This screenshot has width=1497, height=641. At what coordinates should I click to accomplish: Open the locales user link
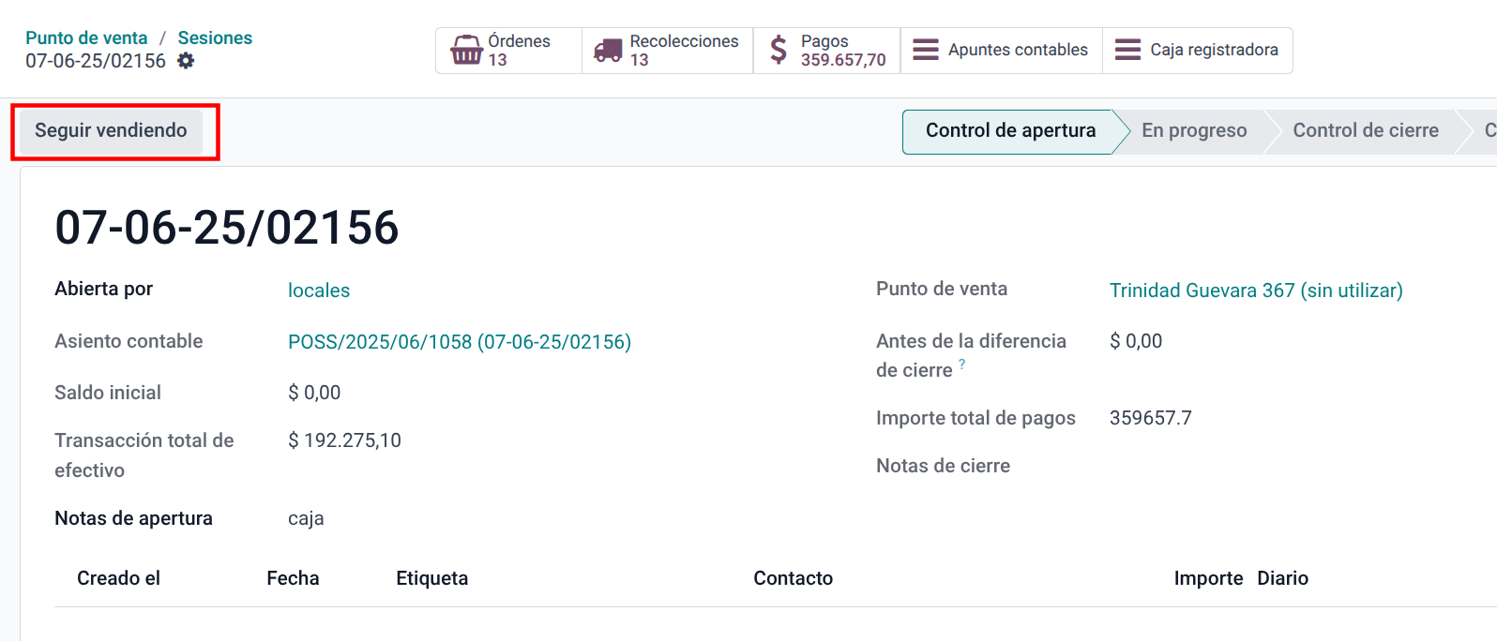pos(318,291)
